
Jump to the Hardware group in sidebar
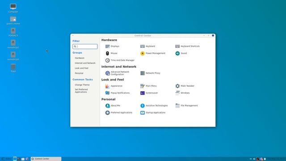[80, 58]
